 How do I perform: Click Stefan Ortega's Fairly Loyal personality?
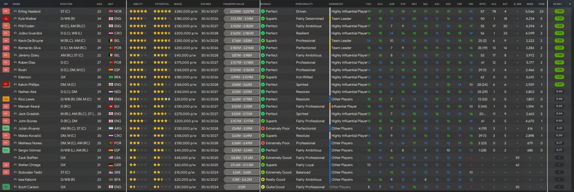(x=305, y=165)
